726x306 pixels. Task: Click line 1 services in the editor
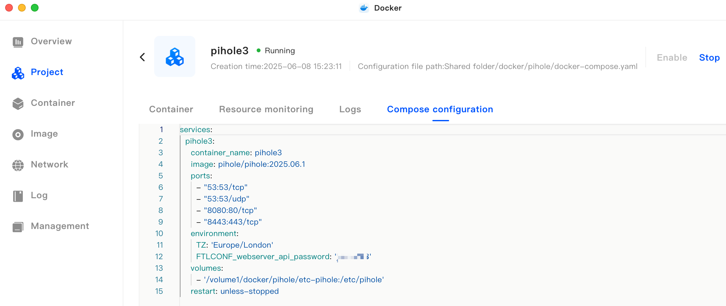tap(196, 130)
